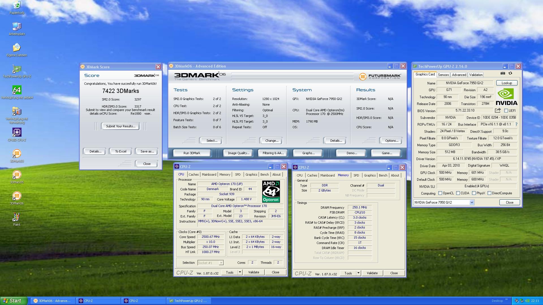Click the system tray clock
The height and width of the screenshot is (305, 543).
click(x=535, y=301)
